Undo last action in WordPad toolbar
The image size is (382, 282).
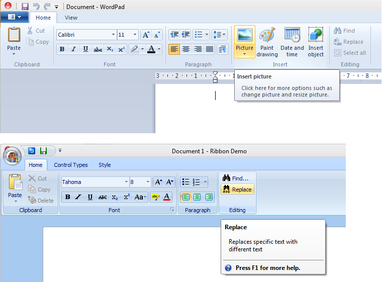36,7
